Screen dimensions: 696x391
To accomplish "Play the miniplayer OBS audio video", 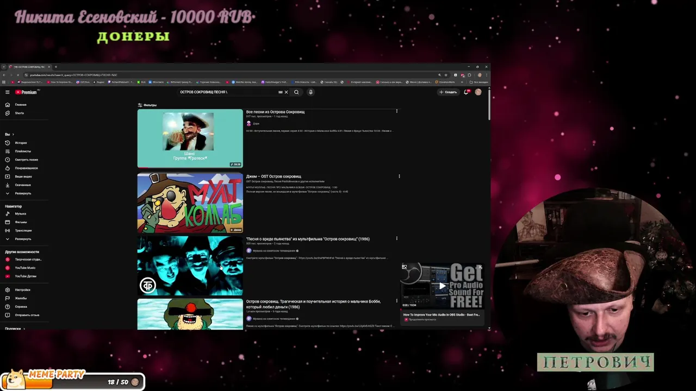I will [442, 286].
